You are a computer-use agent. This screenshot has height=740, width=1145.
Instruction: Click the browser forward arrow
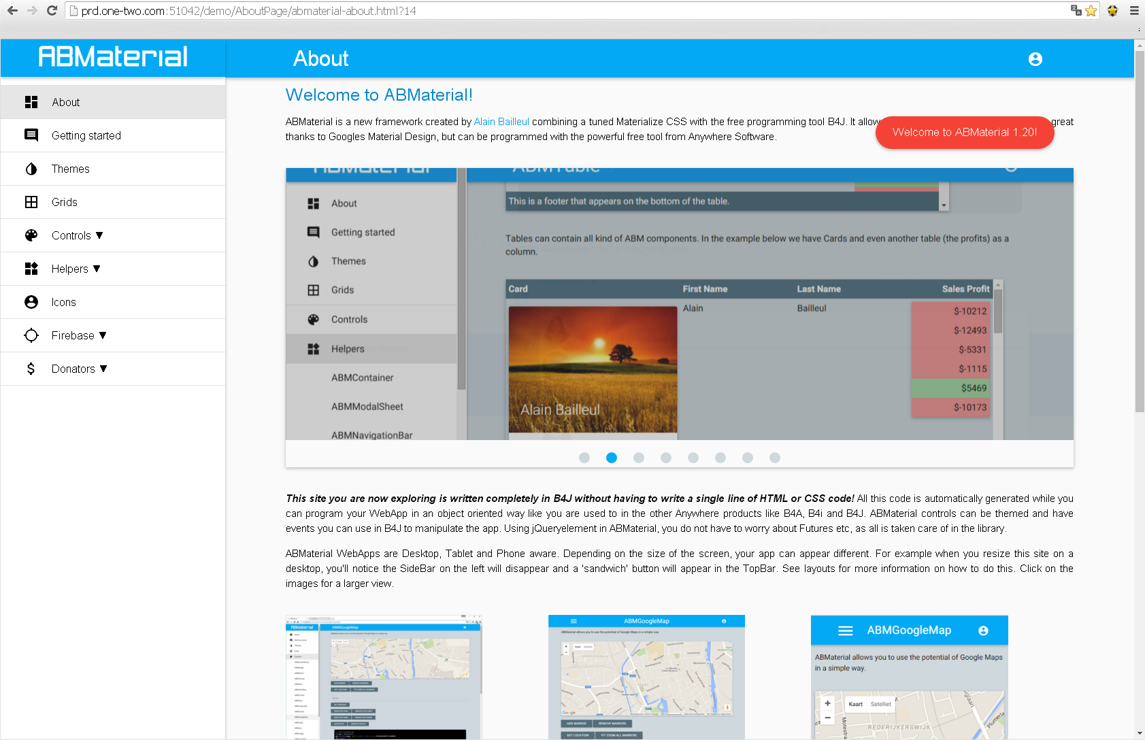click(32, 10)
